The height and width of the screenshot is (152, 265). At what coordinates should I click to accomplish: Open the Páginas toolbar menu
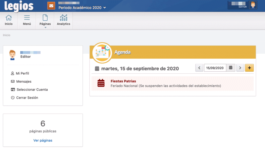click(x=45, y=20)
